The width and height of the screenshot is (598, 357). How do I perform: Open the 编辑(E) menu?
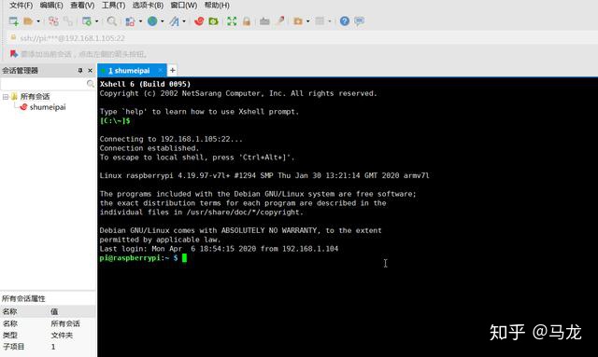(x=51, y=6)
